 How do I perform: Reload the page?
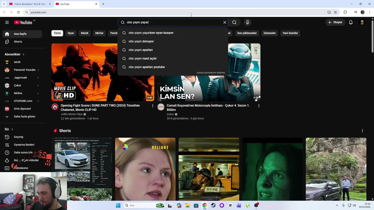click(18, 12)
